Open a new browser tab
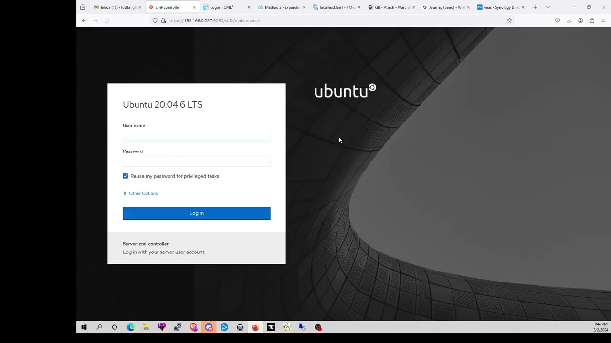Screen dimensions: 611x343 coord(535,7)
